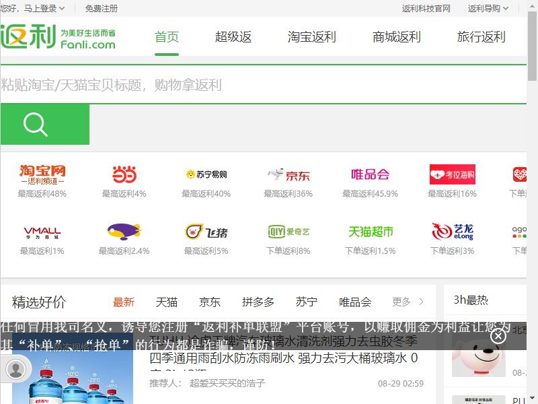Expand the 马上登录 login dropdown
The image size is (538, 404).
[x=44, y=8]
